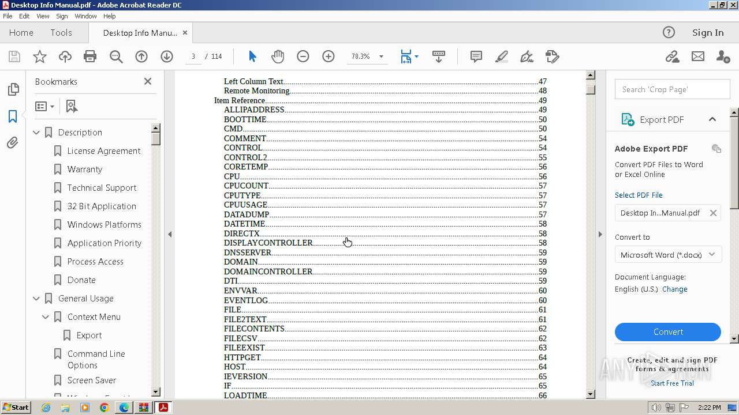This screenshot has height=415, width=739.
Task: Collapse the right tools pane arrow
Action: click(x=600, y=234)
